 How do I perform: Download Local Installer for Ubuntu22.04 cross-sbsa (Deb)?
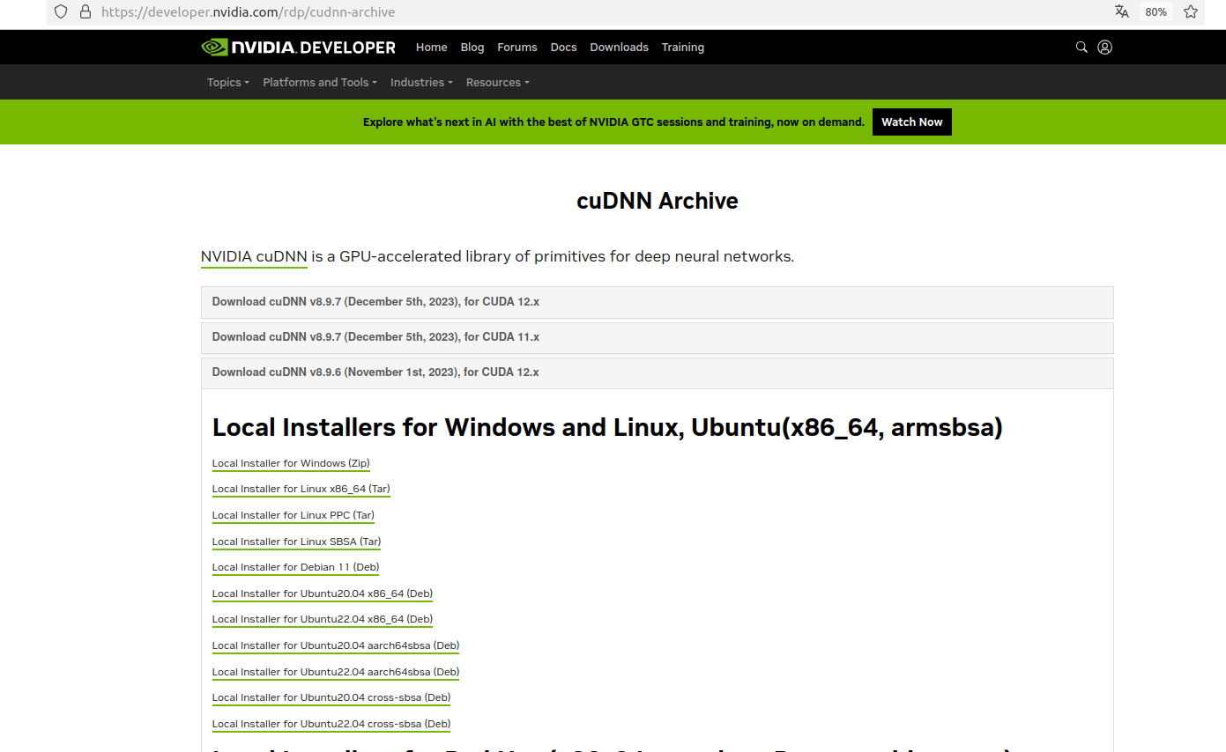(331, 724)
